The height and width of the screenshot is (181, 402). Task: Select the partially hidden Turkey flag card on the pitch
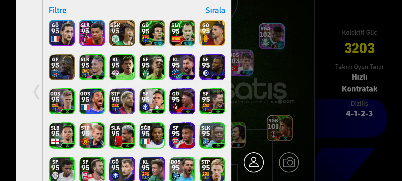point(242,63)
